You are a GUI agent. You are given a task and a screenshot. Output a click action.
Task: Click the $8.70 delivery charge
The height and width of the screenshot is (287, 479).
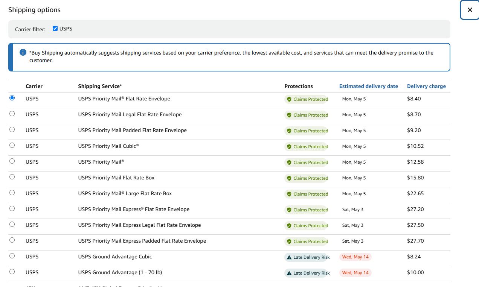point(414,114)
